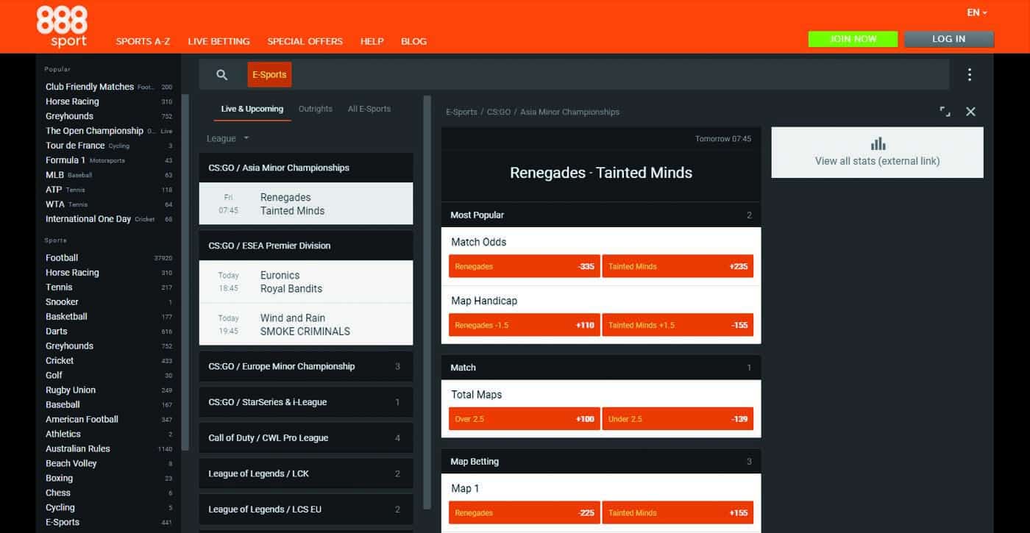Viewport: 1030px width, 533px height.
Task: Select Over 2.5 total maps
Action: pos(524,419)
